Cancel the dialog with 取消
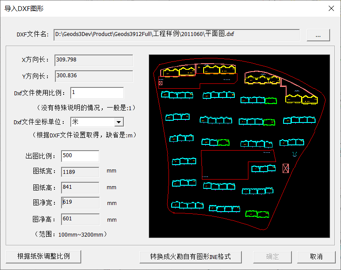Image resolution: width=341 pixels, height=270 pixels. (316, 256)
